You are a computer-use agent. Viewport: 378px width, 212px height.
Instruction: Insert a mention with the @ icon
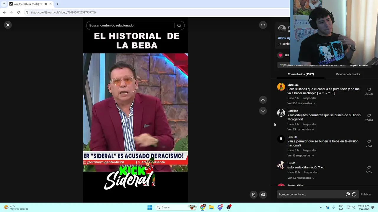[348, 194]
